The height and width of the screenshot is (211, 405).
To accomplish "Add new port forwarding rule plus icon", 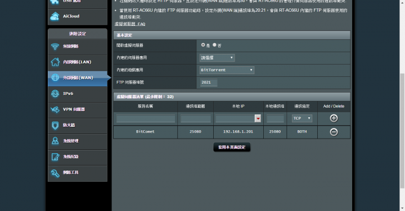I will [334, 118].
